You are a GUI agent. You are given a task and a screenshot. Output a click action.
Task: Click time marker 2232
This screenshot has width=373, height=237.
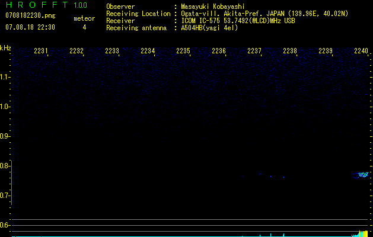coord(76,51)
